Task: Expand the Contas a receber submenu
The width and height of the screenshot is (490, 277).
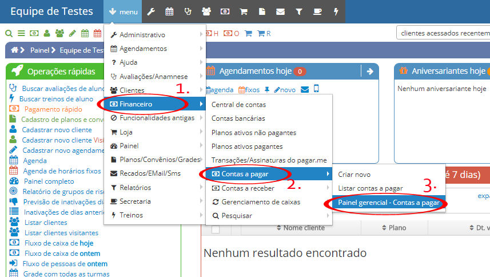Action: tap(248, 188)
